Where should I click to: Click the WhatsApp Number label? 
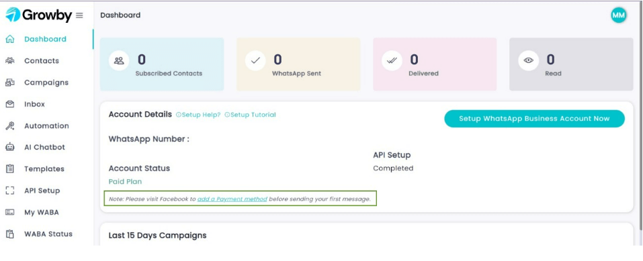pos(149,139)
